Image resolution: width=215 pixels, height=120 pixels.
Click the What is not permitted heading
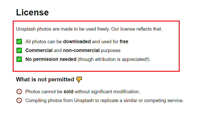[x=45, y=79]
